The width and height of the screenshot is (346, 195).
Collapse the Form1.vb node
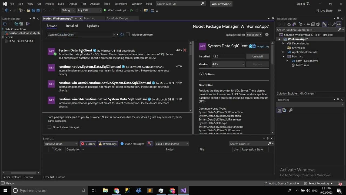pos(283,57)
